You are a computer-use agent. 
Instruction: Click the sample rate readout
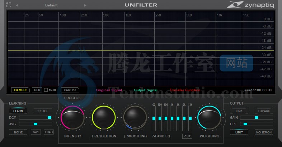tap(258, 90)
